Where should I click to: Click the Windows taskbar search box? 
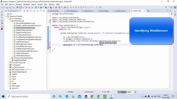tap(28, 97)
